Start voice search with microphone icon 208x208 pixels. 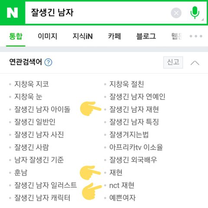(195, 13)
